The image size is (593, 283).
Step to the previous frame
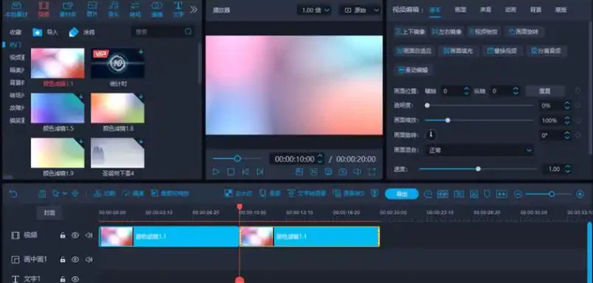pos(245,172)
